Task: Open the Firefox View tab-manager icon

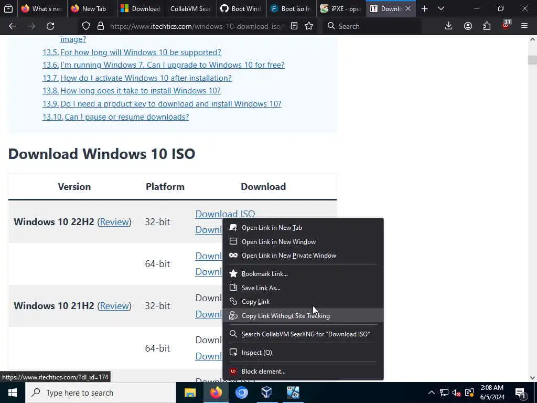Action: [x=8, y=9]
